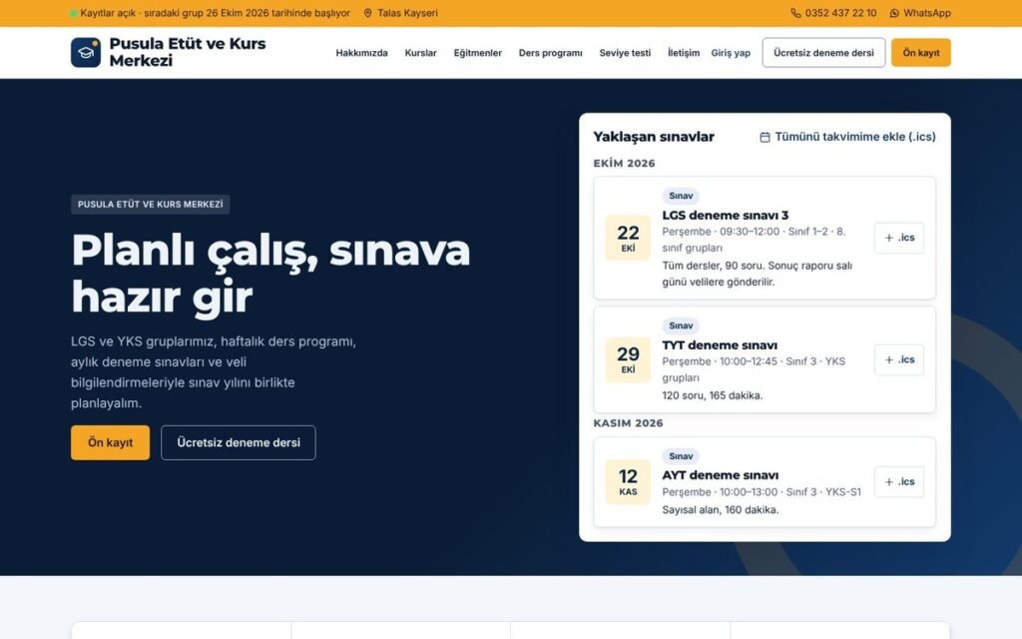
Task: Click calendar icon next to Tümünü takvimime ekle
Action: (x=765, y=137)
